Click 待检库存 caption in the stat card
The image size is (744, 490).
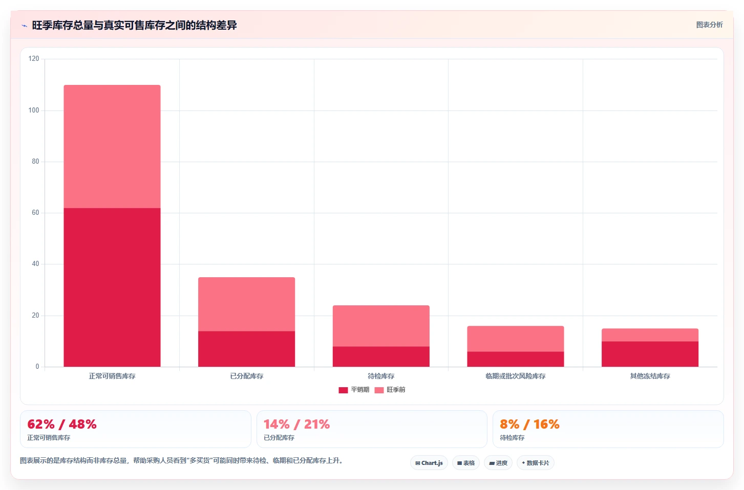512,438
